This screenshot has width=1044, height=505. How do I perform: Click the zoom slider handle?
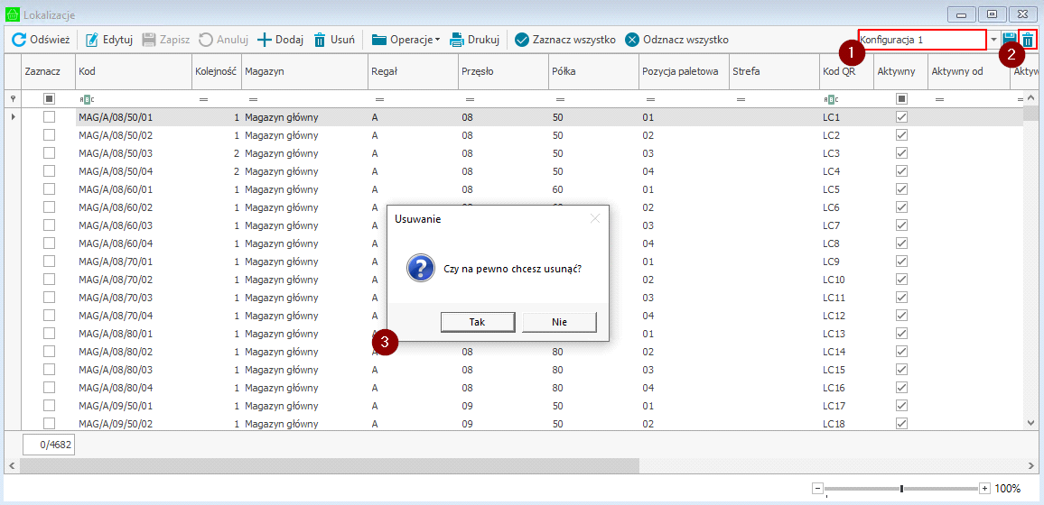(901, 489)
